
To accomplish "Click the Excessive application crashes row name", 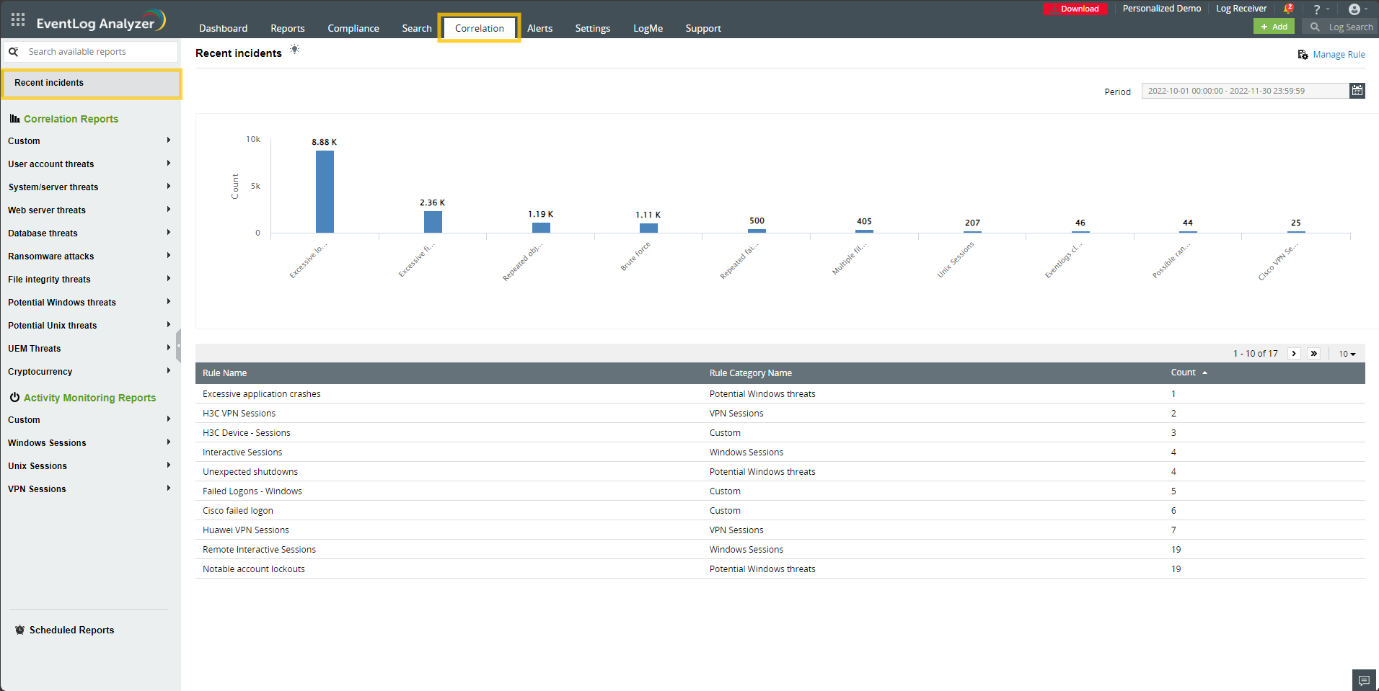I will click(262, 394).
